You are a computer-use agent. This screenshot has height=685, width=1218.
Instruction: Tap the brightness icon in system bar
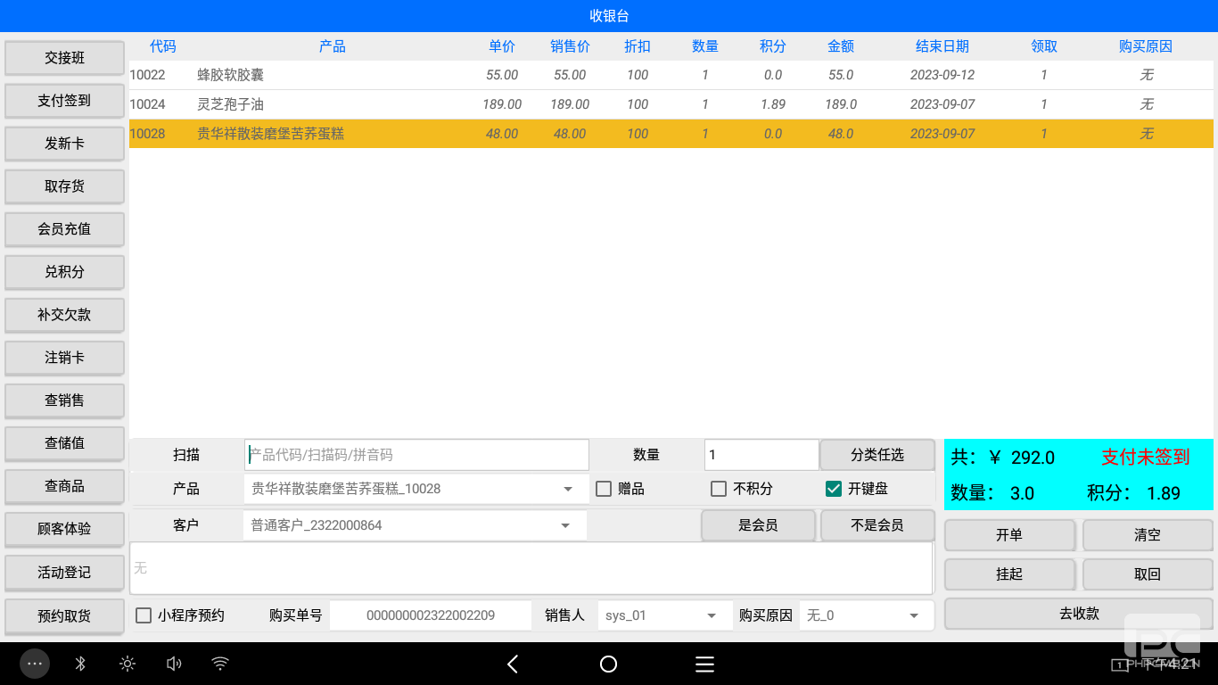[128, 664]
